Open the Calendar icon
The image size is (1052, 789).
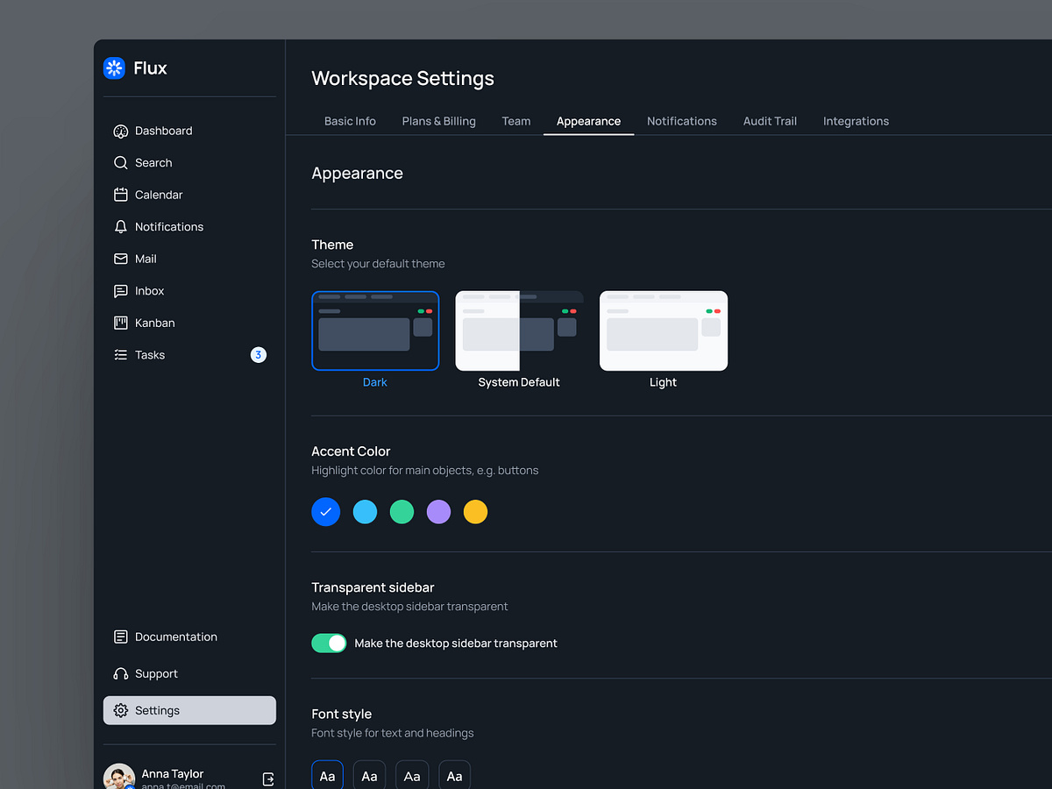pos(120,194)
